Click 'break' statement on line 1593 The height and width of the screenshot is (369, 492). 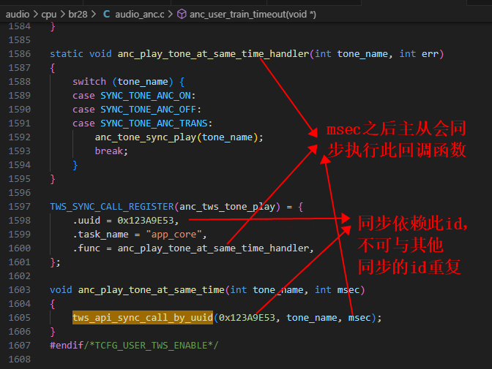(x=109, y=151)
